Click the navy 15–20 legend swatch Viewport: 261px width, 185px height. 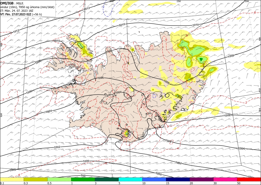(x=178, y=179)
